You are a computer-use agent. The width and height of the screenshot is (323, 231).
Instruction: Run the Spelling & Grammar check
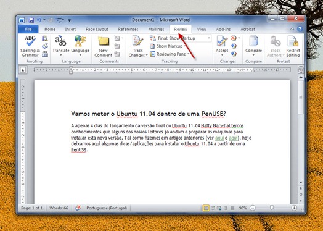coord(30,46)
